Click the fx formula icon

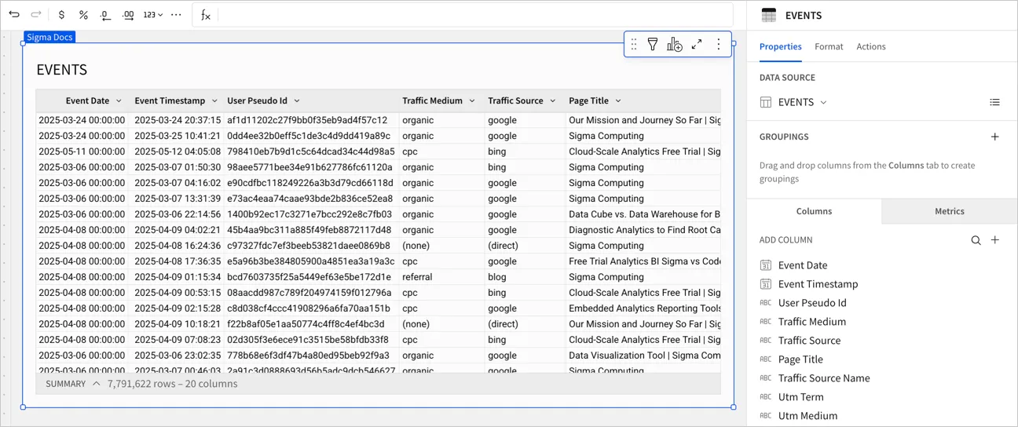pyautogui.click(x=206, y=15)
